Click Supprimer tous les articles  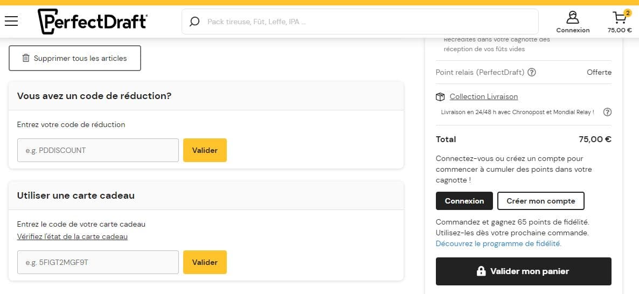[x=75, y=58]
